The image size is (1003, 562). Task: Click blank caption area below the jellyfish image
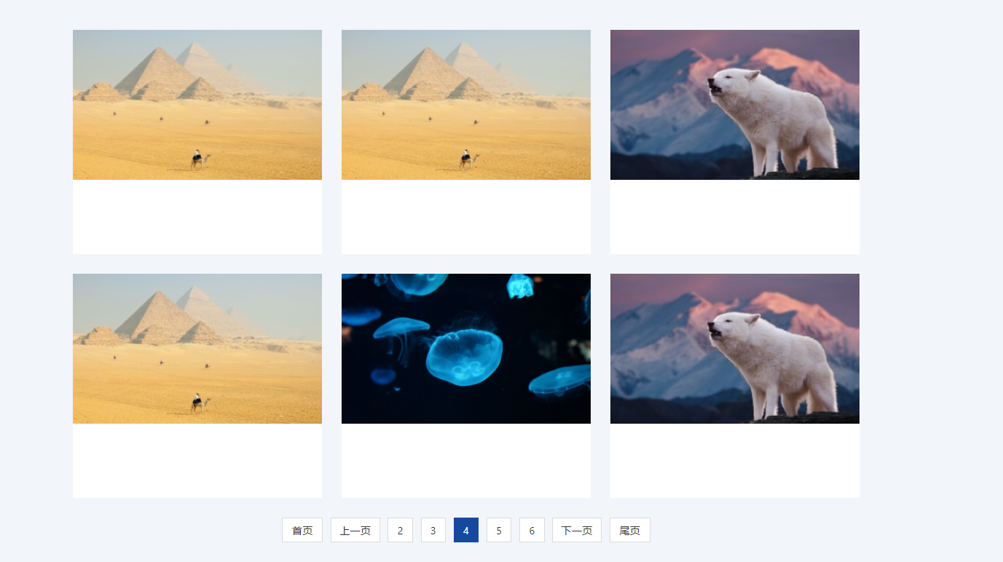coord(466,461)
